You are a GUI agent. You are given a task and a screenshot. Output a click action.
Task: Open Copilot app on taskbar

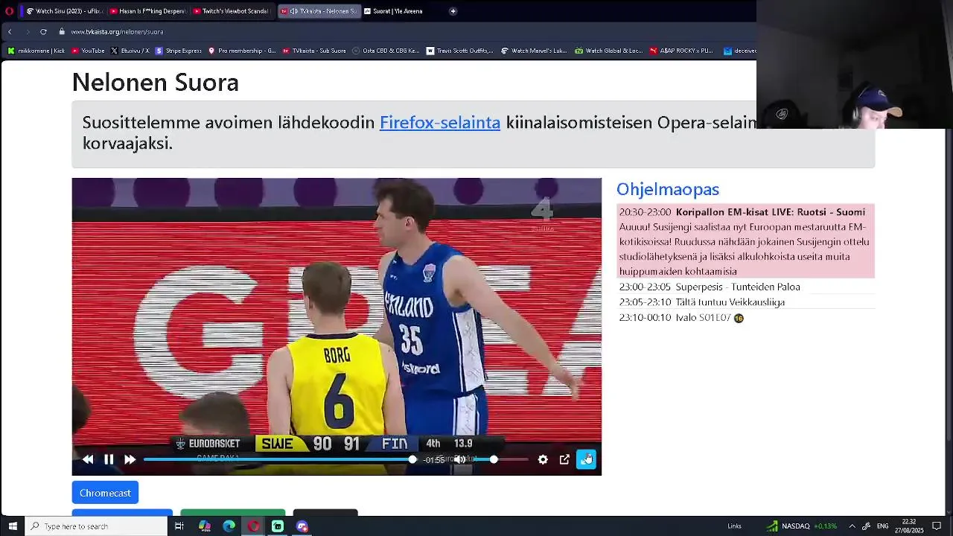tap(205, 526)
